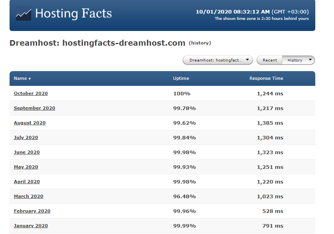Open the Dreamhost site selector dropdown

click(218, 60)
